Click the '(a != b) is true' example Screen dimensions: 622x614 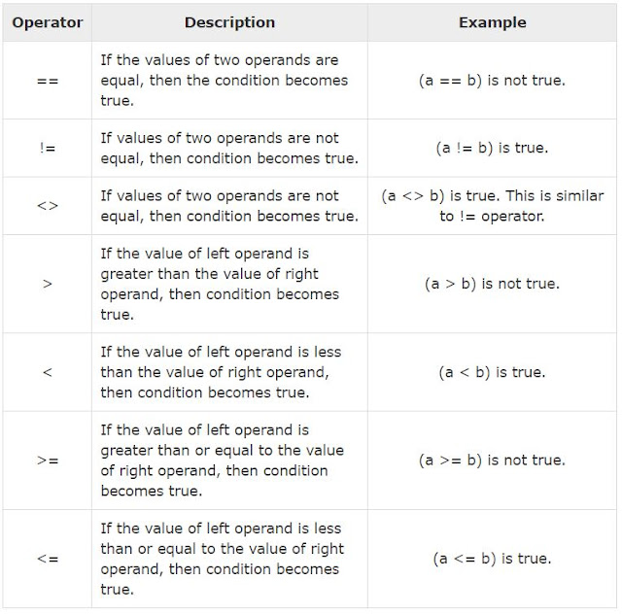[x=492, y=148]
